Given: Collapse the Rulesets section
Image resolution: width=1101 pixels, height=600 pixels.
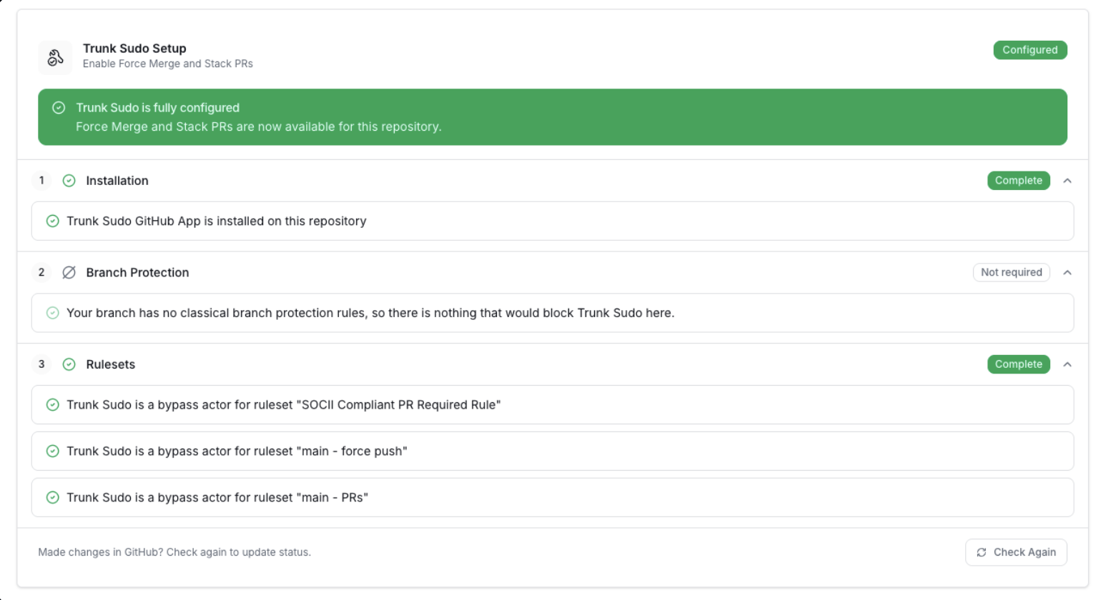Looking at the screenshot, I should click(x=1067, y=364).
